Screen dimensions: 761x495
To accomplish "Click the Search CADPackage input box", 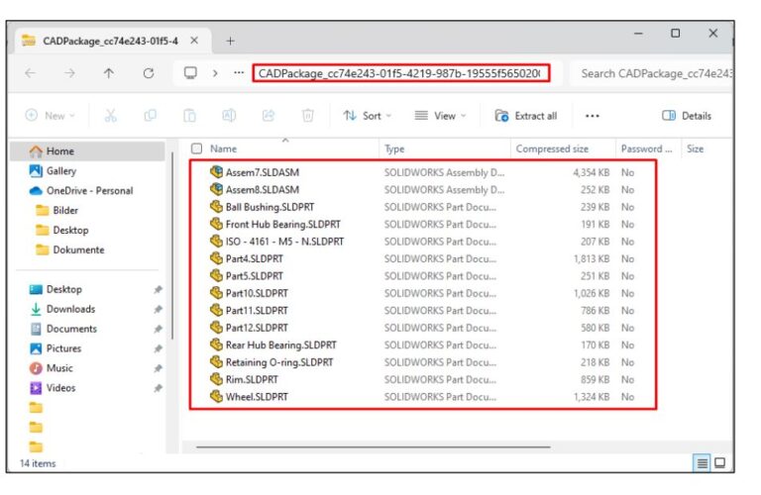I will (654, 73).
